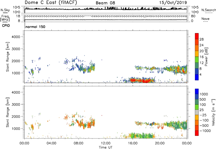Screen dimensions: 216x149
Task: Click the "100" velocity colorbar tick
Action: tap(203, 105)
